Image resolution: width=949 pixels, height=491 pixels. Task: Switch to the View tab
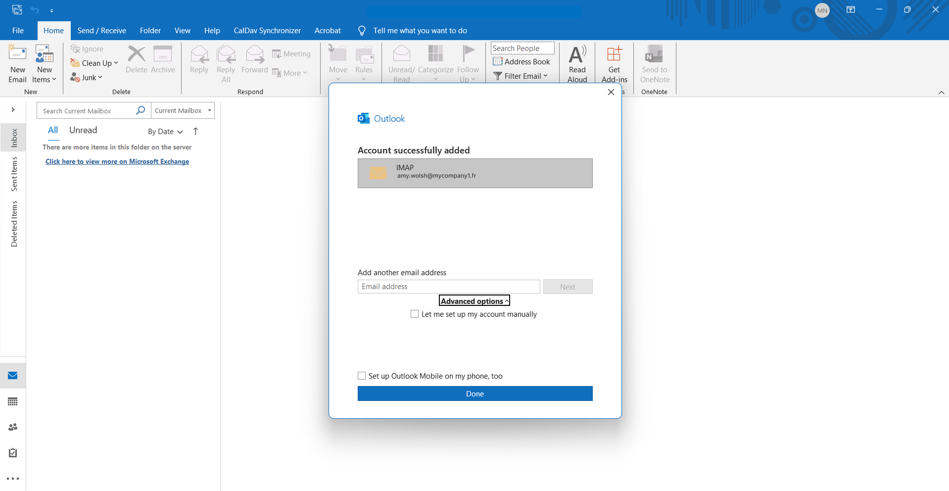point(182,30)
